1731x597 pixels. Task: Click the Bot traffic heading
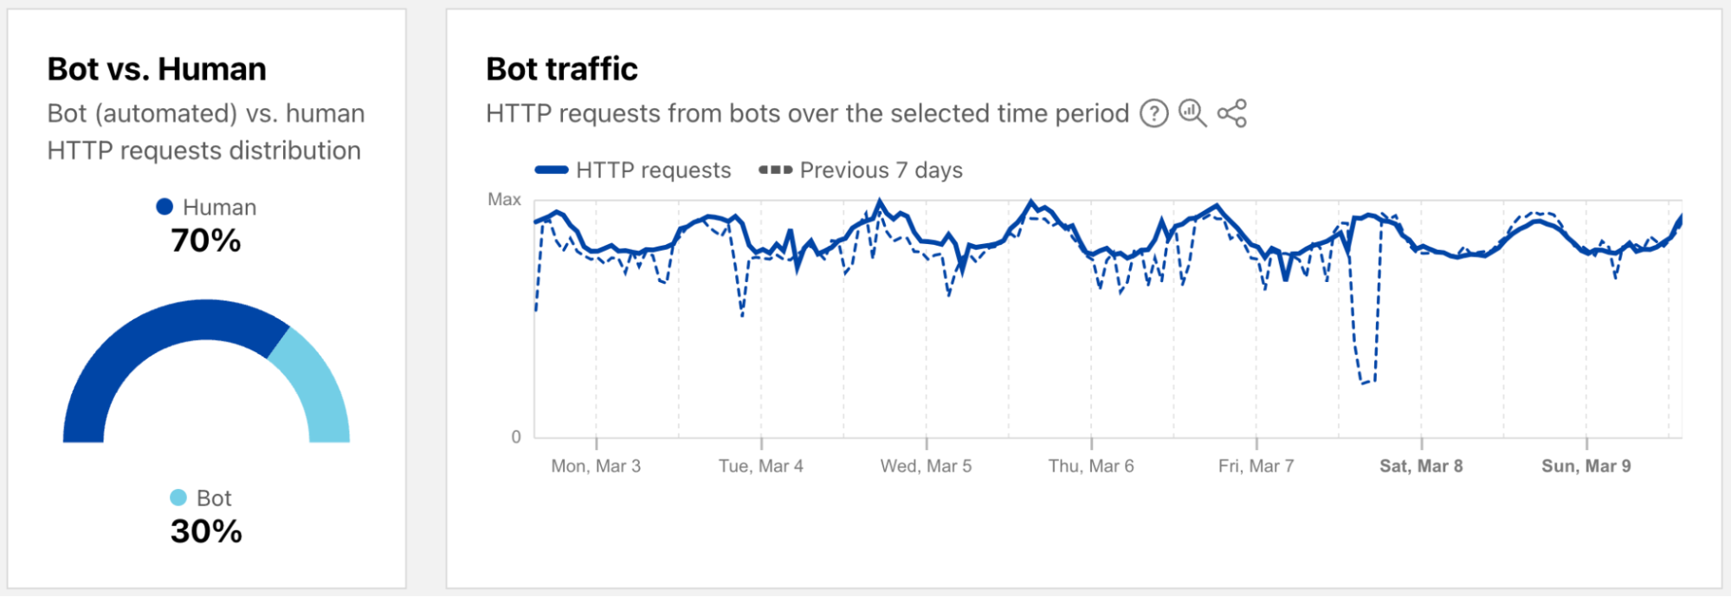562,69
